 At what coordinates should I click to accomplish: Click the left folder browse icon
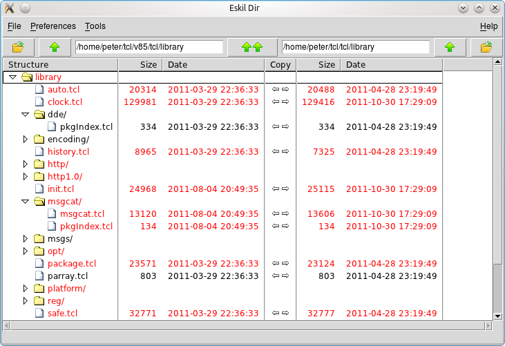pyautogui.click(x=18, y=47)
